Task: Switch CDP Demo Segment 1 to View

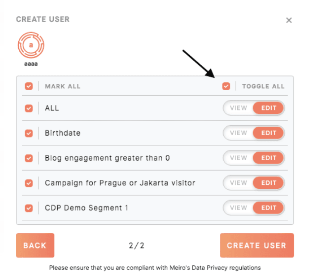Action: tap(238, 208)
